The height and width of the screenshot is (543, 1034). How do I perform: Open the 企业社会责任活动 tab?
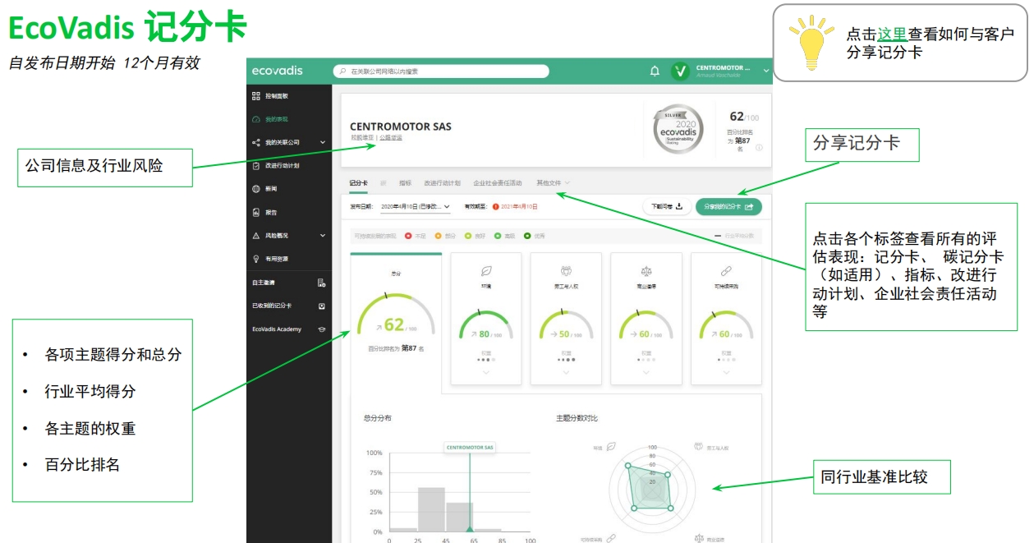click(x=498, y=182)
